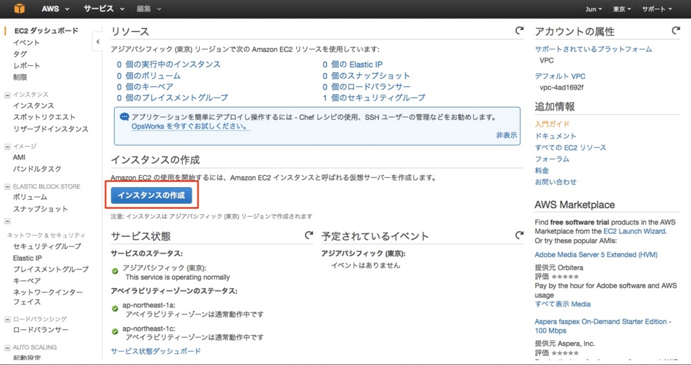Open サービス状態ダッシュボード link
This screenshot has height=365, width=691.
tap(156, 351)
